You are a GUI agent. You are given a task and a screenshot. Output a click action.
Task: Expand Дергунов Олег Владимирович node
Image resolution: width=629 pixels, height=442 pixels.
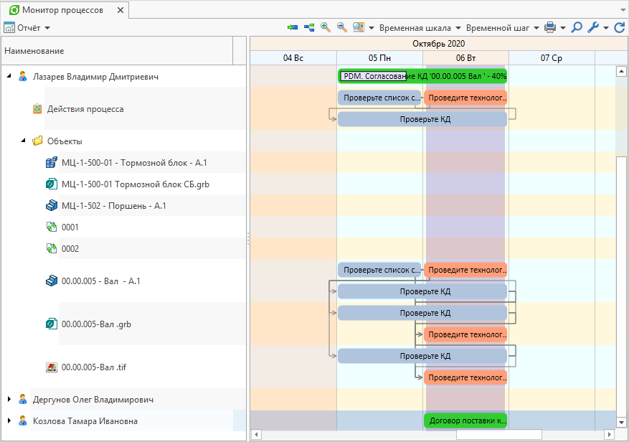9,399
